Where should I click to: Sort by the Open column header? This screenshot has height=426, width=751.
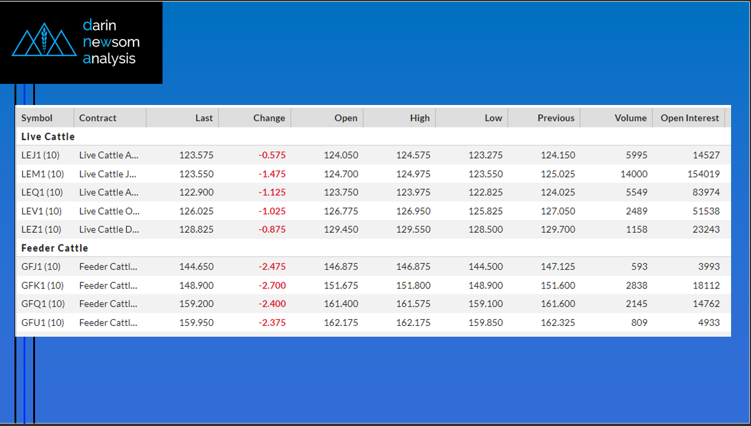(346, 118)
